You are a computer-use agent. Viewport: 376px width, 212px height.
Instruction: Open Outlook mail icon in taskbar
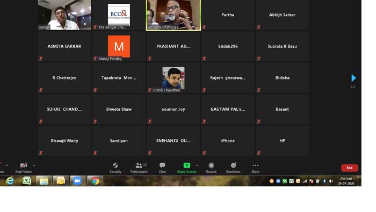[x=61, y=181]
